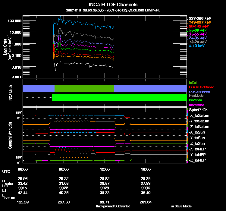Click the InCal mode legend label
Screen dimensions: 226x211
[193, 82]
